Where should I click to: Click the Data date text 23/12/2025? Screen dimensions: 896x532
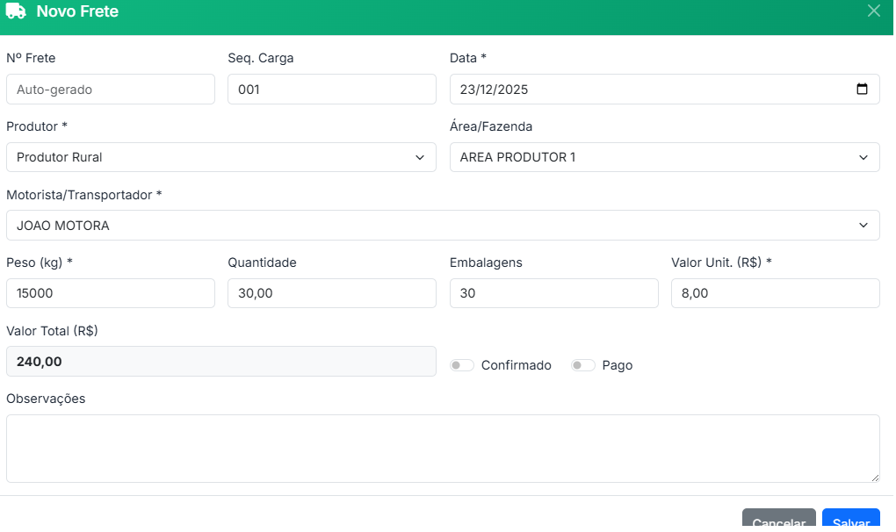494,90
